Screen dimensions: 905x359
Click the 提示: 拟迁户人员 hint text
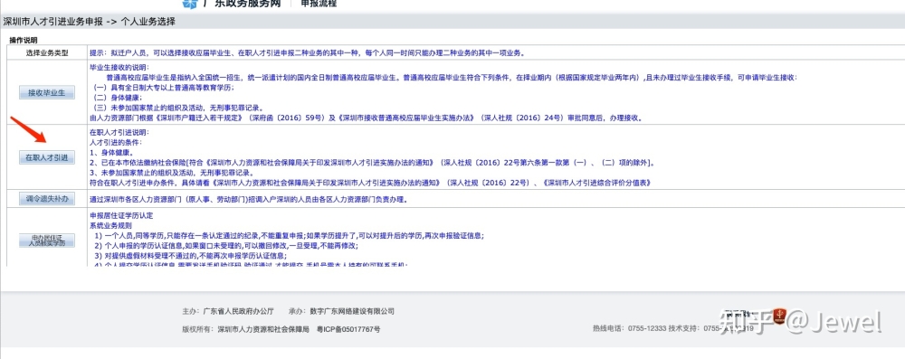tap(307, 52)
